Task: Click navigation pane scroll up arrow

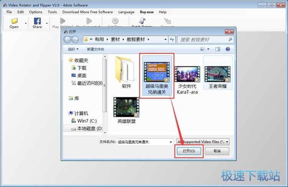Action: 105,56
